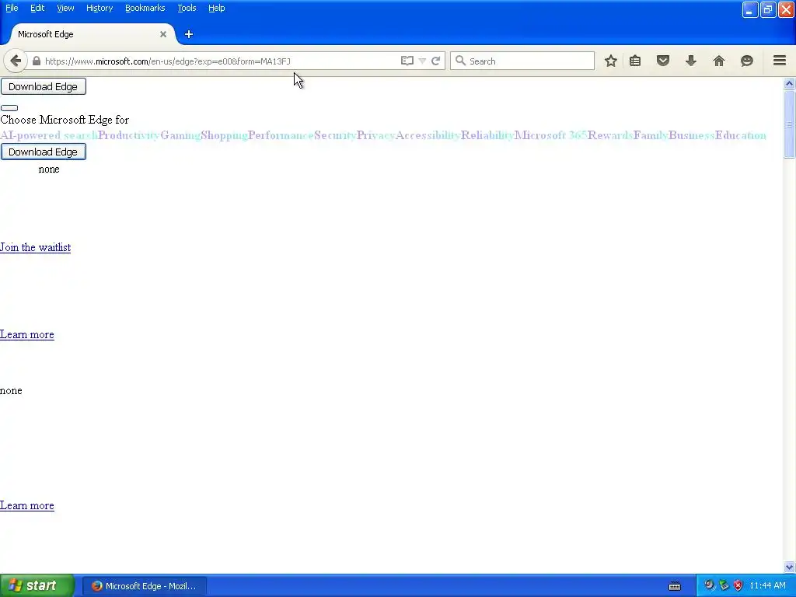Viewport: 796px width, 597px height.
Task: Open the first Learn more link
Action: pyautogui.click(x=27, y=334)
